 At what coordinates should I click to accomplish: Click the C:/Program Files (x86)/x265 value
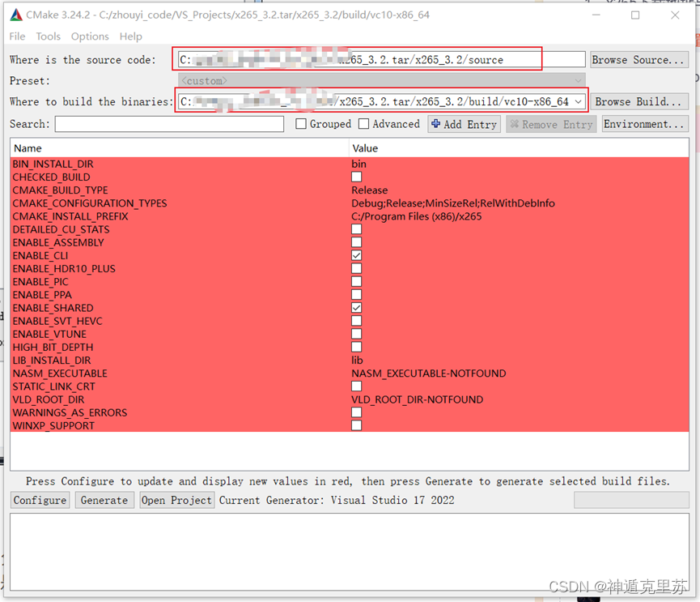tap(417, 216)
